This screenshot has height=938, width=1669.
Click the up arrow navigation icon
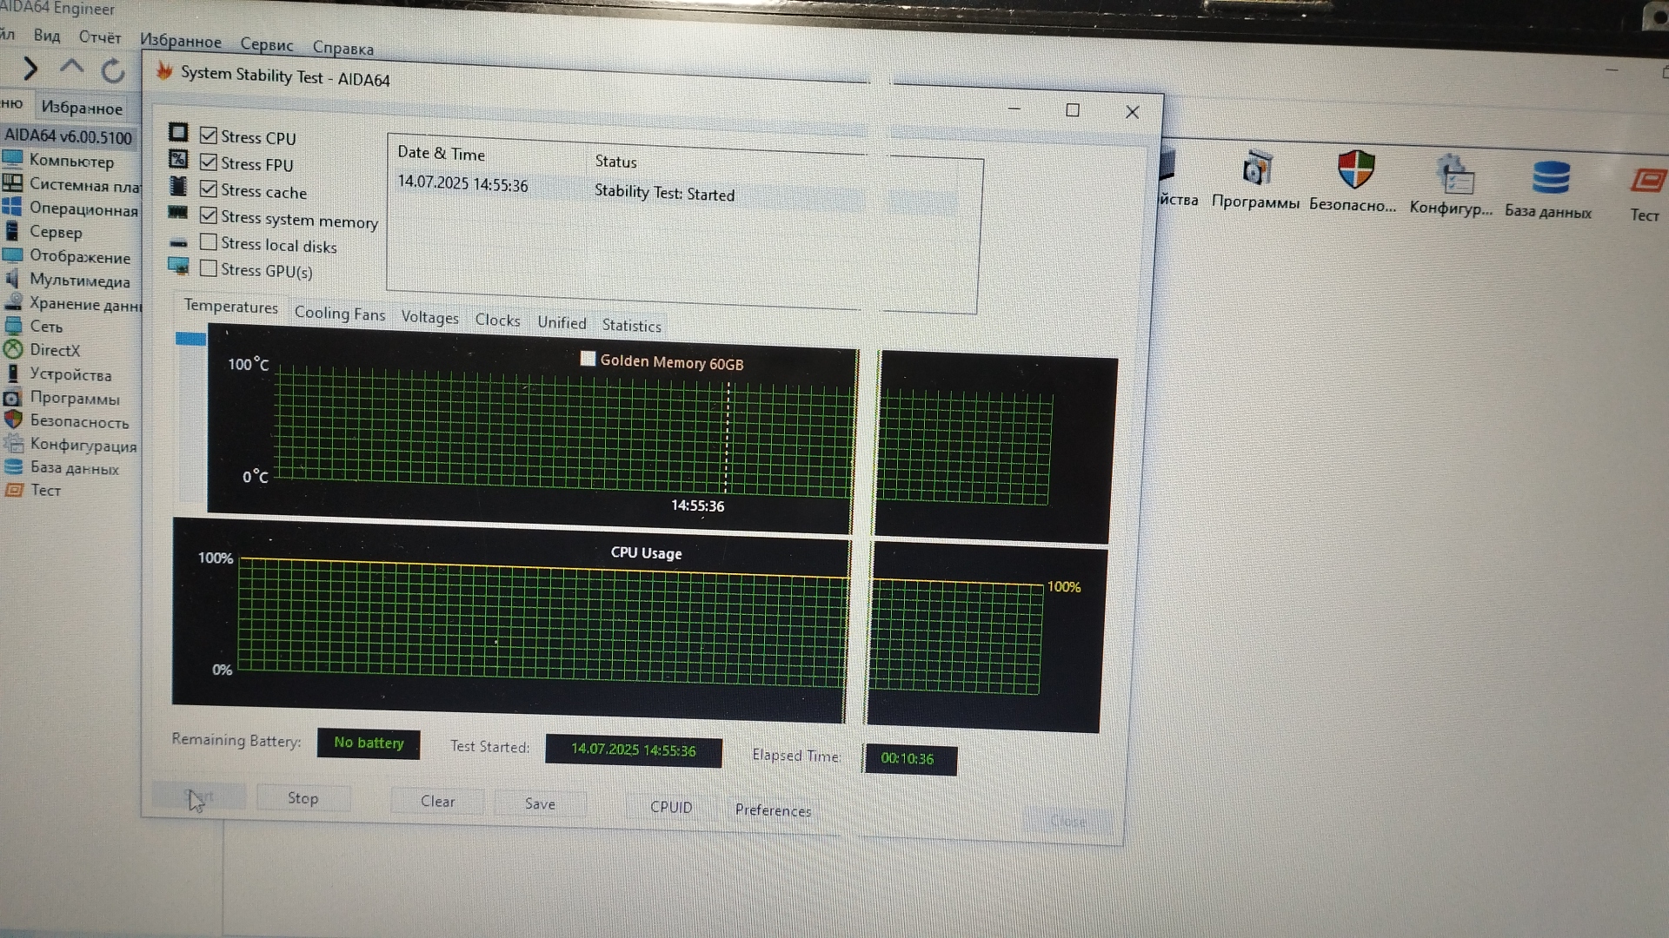click(x=72, y=67)
